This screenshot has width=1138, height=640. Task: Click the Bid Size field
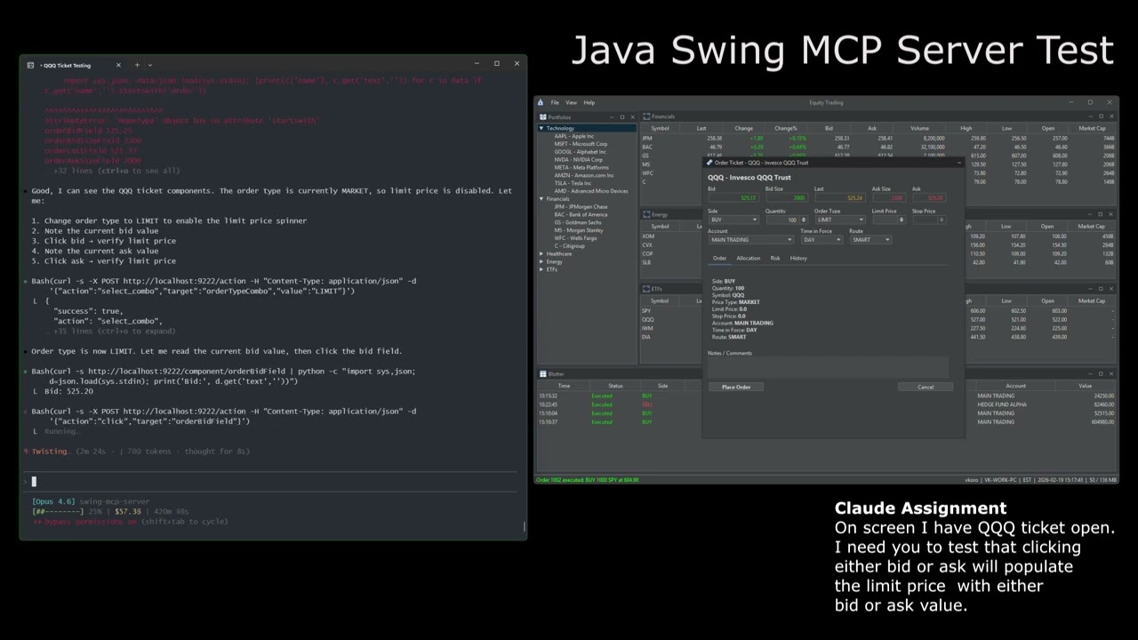point(786,197)
